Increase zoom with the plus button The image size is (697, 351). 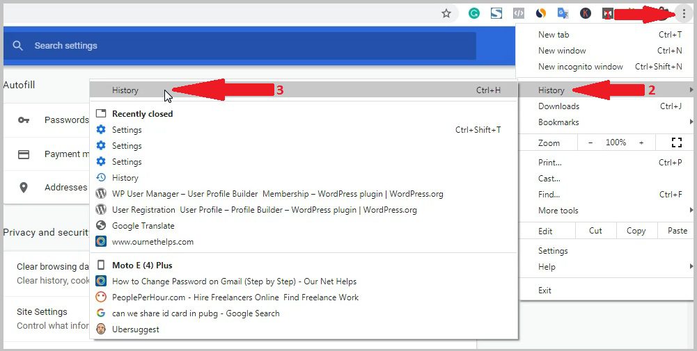pos(641,142)
